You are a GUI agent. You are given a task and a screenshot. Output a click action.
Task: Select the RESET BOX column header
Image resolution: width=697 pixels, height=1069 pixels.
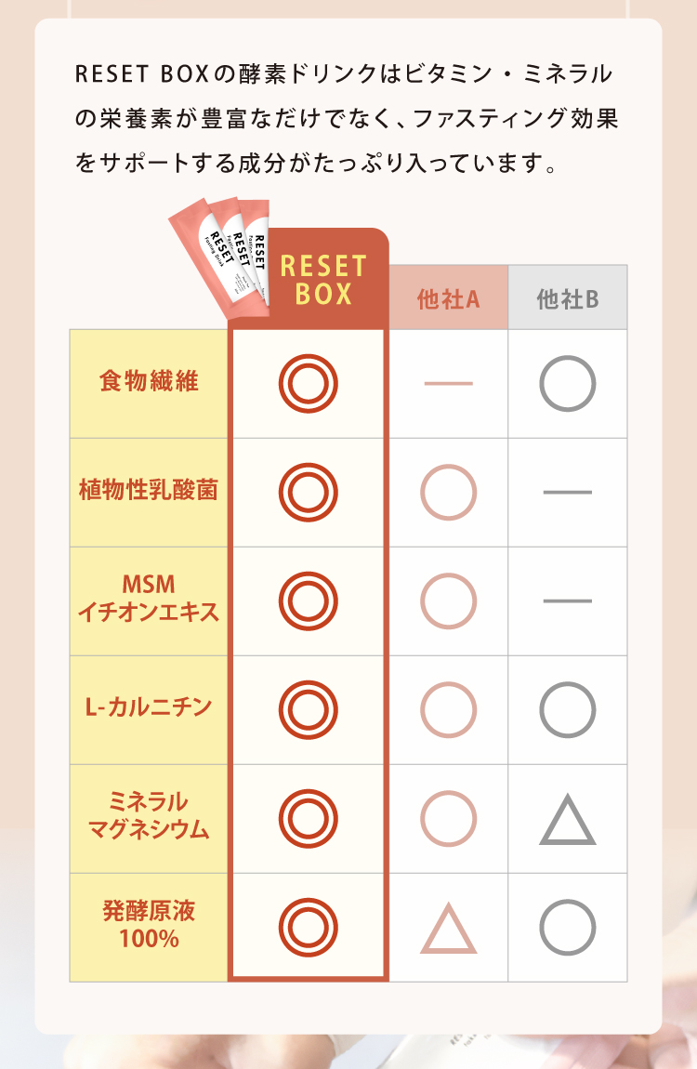(323, 280)
